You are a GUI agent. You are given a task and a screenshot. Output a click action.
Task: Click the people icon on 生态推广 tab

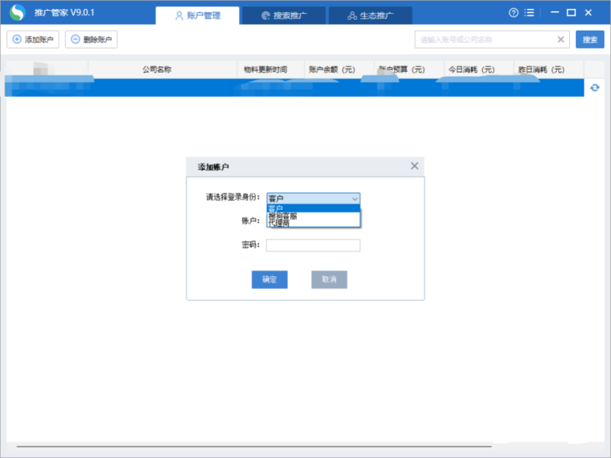coord(351,15)
